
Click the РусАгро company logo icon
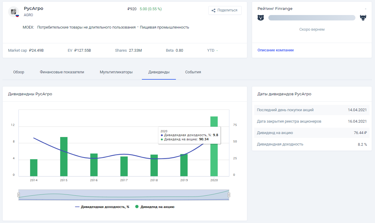[x=13, y=12]
